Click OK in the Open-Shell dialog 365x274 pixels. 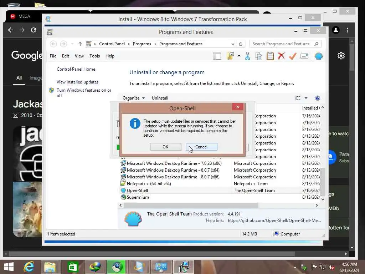[x=165, y=147]
